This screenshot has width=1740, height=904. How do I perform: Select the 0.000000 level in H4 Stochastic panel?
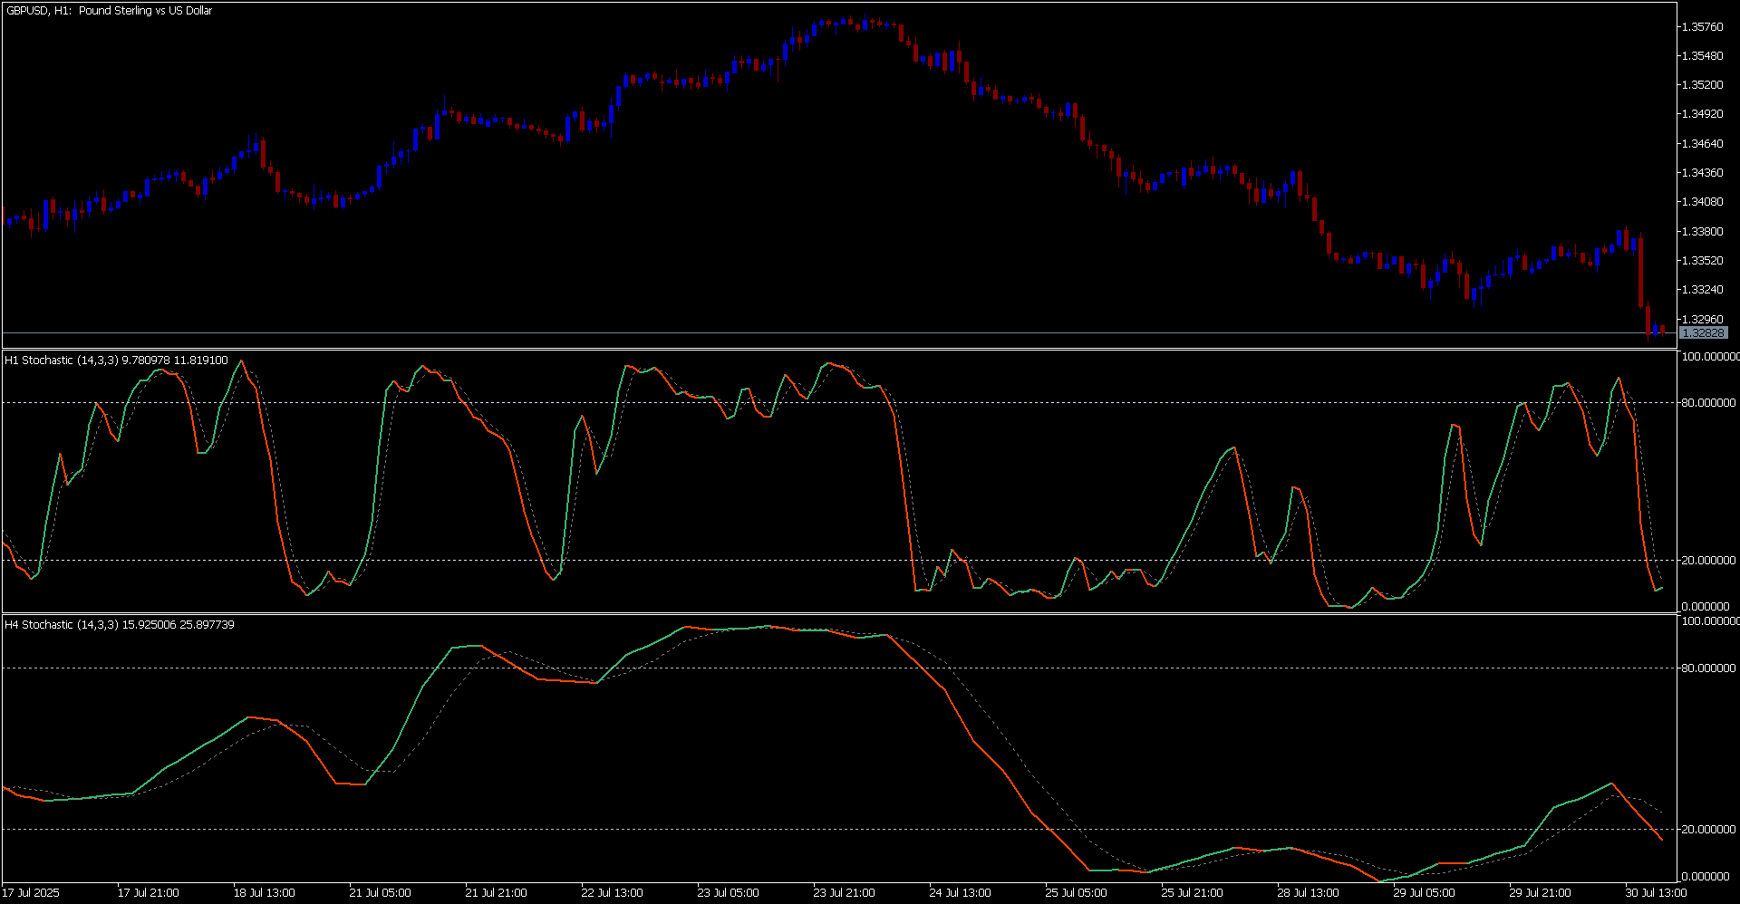coord(1706,877)
